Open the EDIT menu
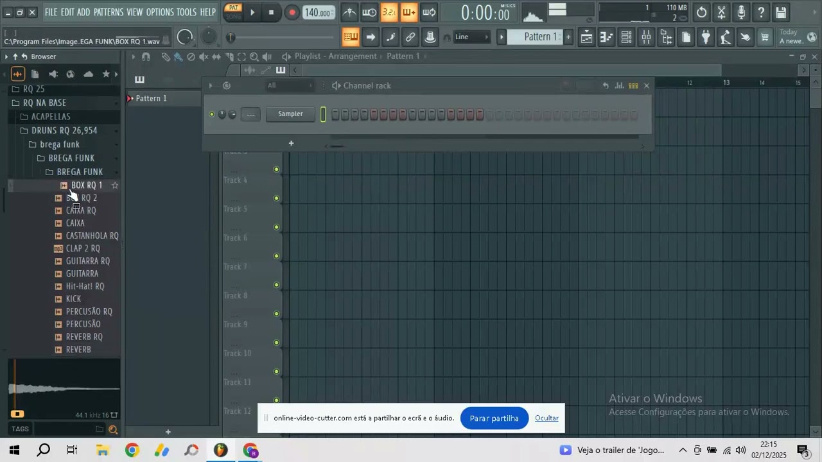The image size is (822, 462). [67, 12]
